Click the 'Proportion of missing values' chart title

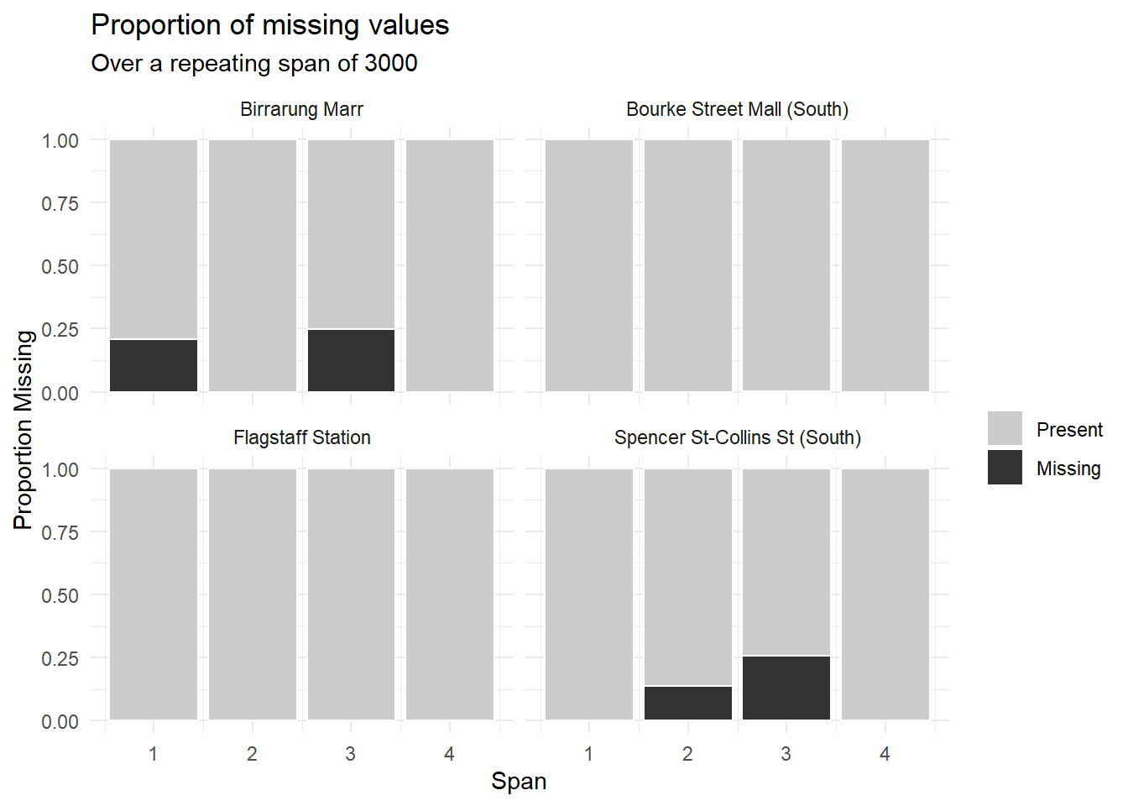(269, 25)
